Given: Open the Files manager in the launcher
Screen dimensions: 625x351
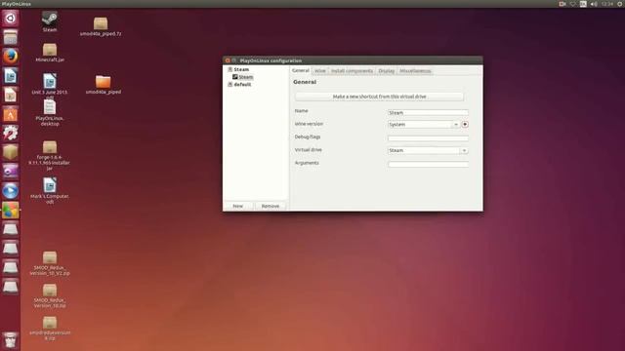Looking at the screenshot, I should click(11, 37).
